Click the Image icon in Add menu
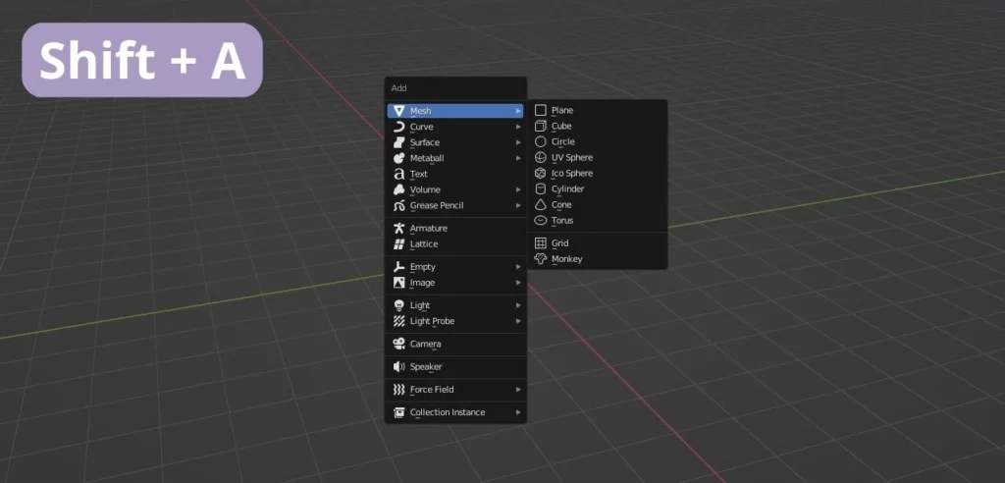Viewport: 1005px width, 483px height. pos(399,283)
